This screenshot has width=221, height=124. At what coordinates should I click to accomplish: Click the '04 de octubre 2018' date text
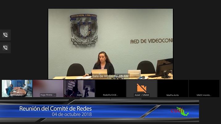72,114
